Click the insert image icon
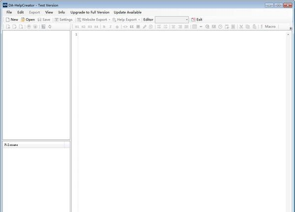 pos(214,26)
